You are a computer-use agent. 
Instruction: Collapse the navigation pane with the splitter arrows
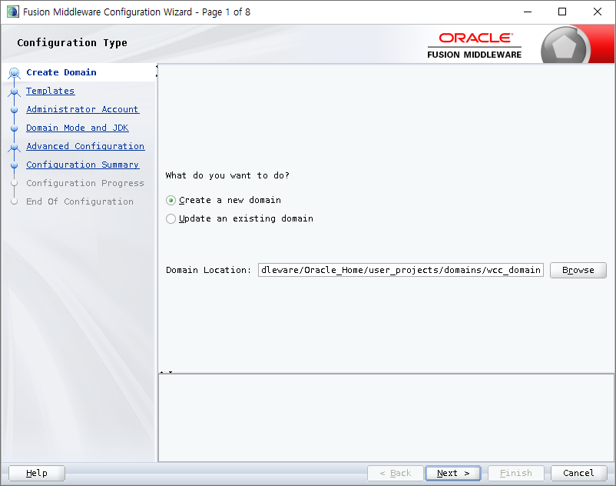[x=157, y=71]
